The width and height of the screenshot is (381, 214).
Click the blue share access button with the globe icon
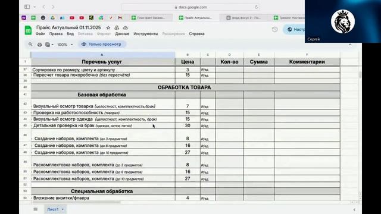(x=295, y=29)
